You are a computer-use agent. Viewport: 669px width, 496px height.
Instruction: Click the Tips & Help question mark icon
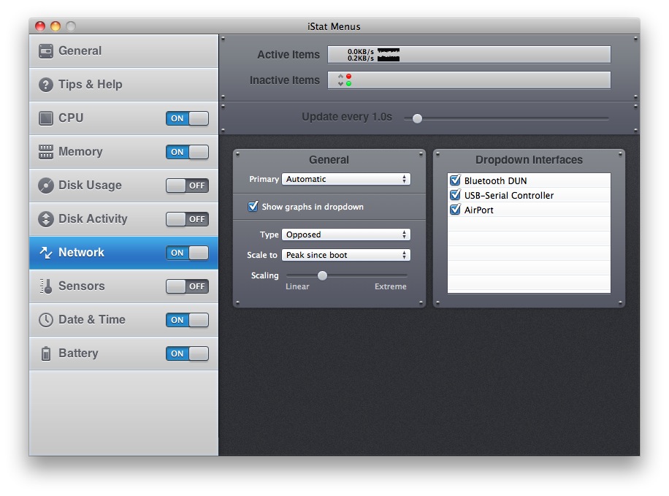[x=45, y=85]
